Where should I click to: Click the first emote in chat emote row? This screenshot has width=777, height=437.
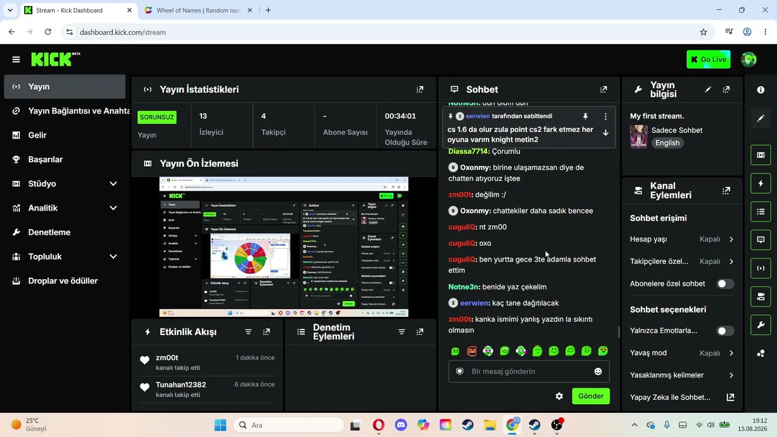point(455,351)
